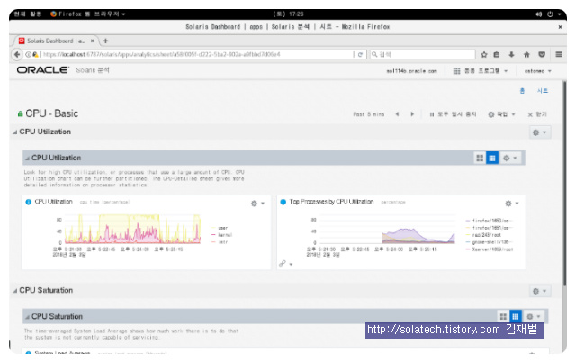Open Activities in GNOME top bar
576x363 pixels.
tap(28, 14)
